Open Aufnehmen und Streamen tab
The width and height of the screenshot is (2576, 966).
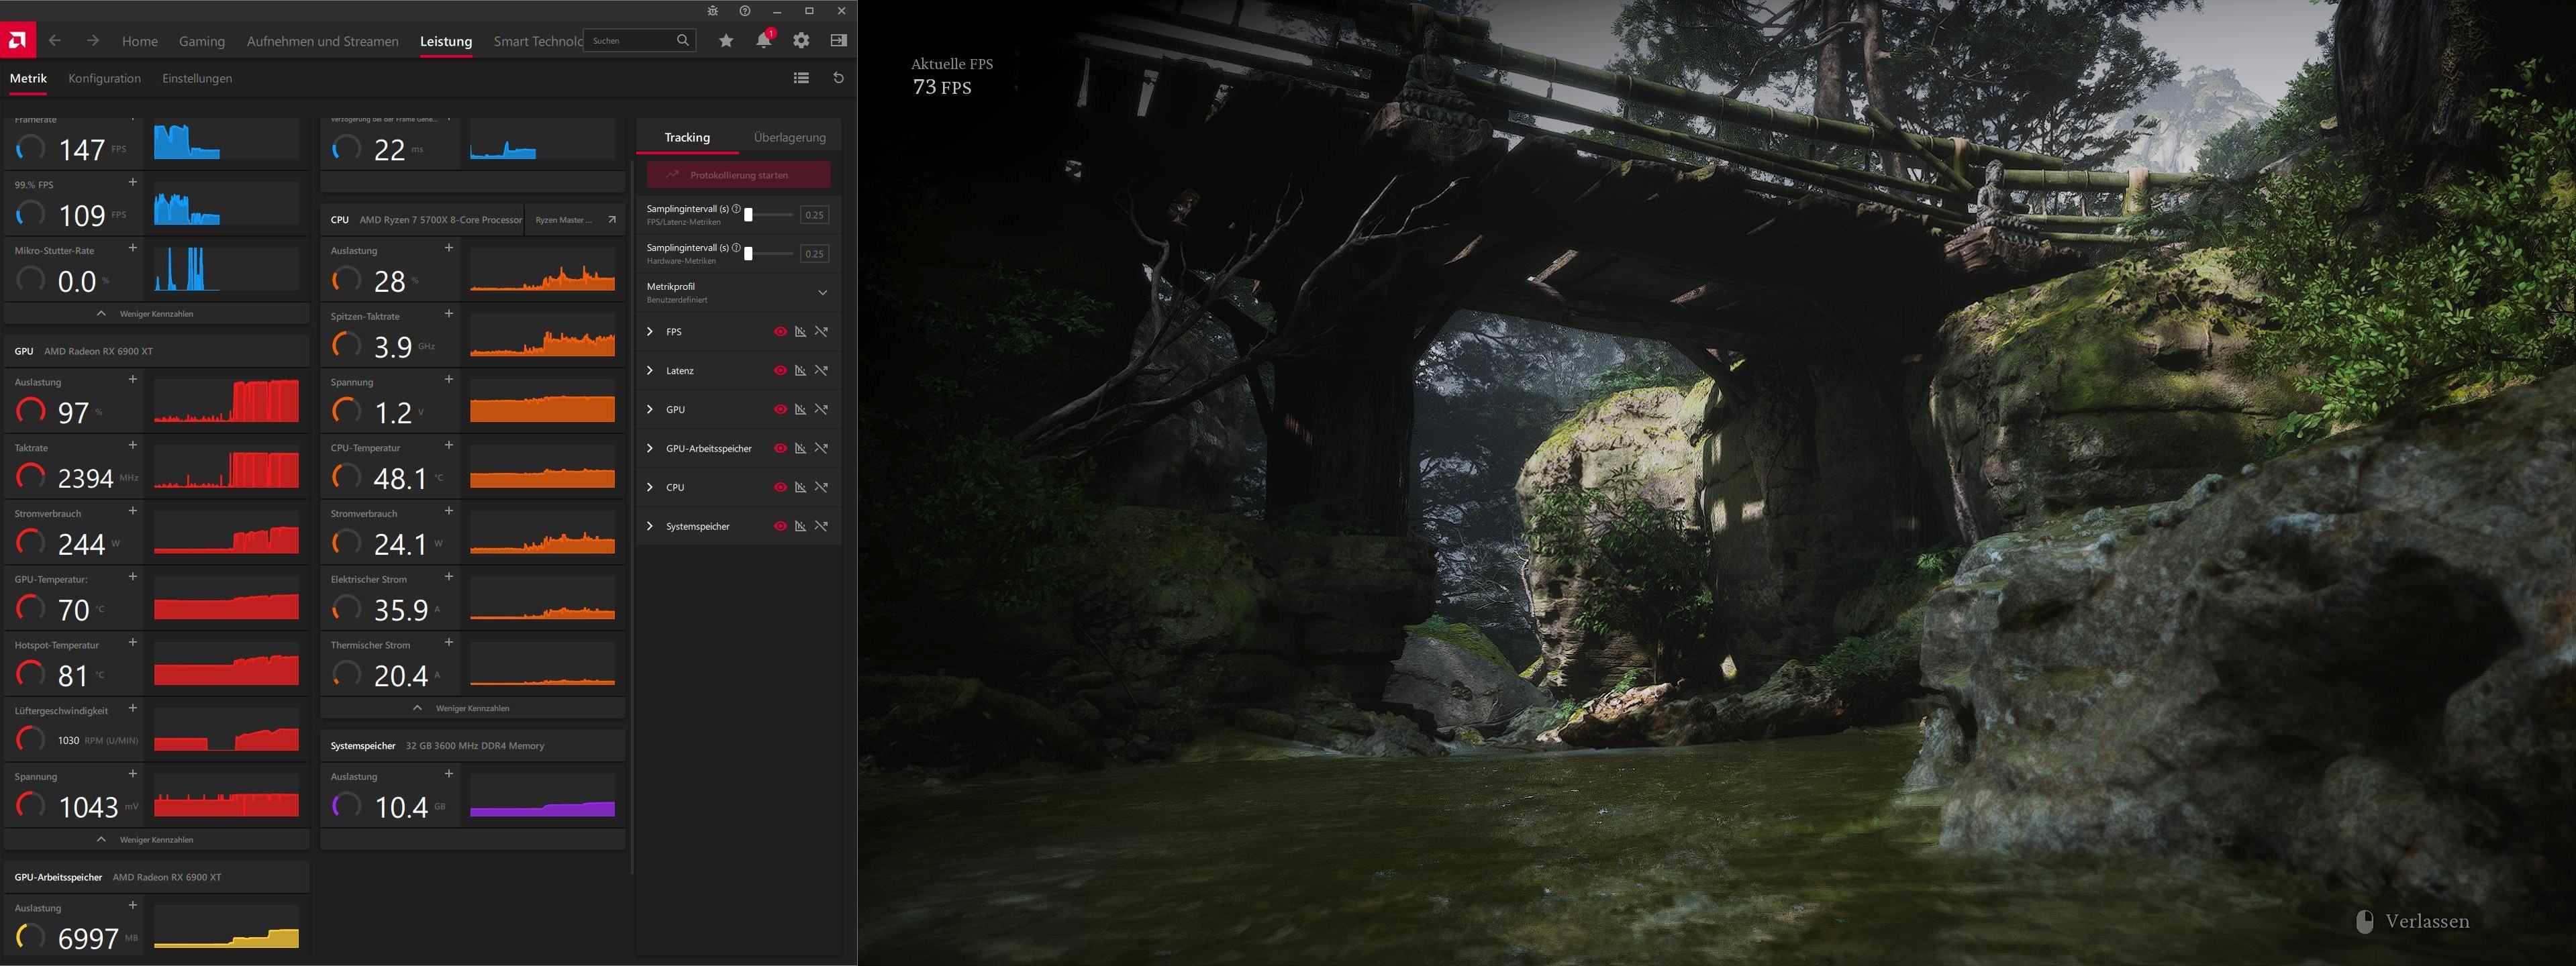(x=323, y=41)
